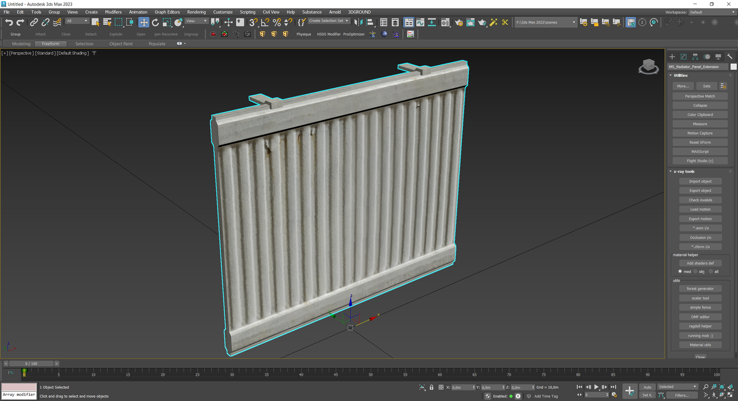Image resolution: width=738 pixels, height=401 pixels.
Task: Click the object color swatch
Action: [x=733, y=66]
